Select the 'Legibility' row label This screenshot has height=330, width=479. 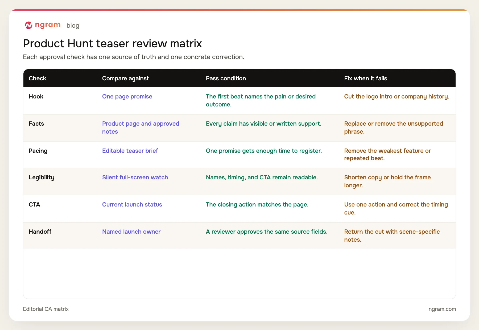pos(42,177)
